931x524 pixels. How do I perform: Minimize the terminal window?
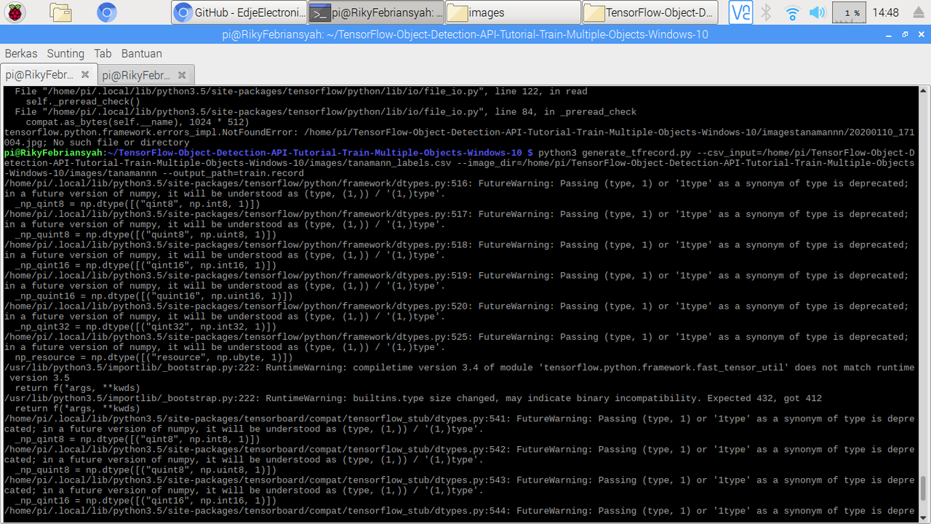[890, 34]
